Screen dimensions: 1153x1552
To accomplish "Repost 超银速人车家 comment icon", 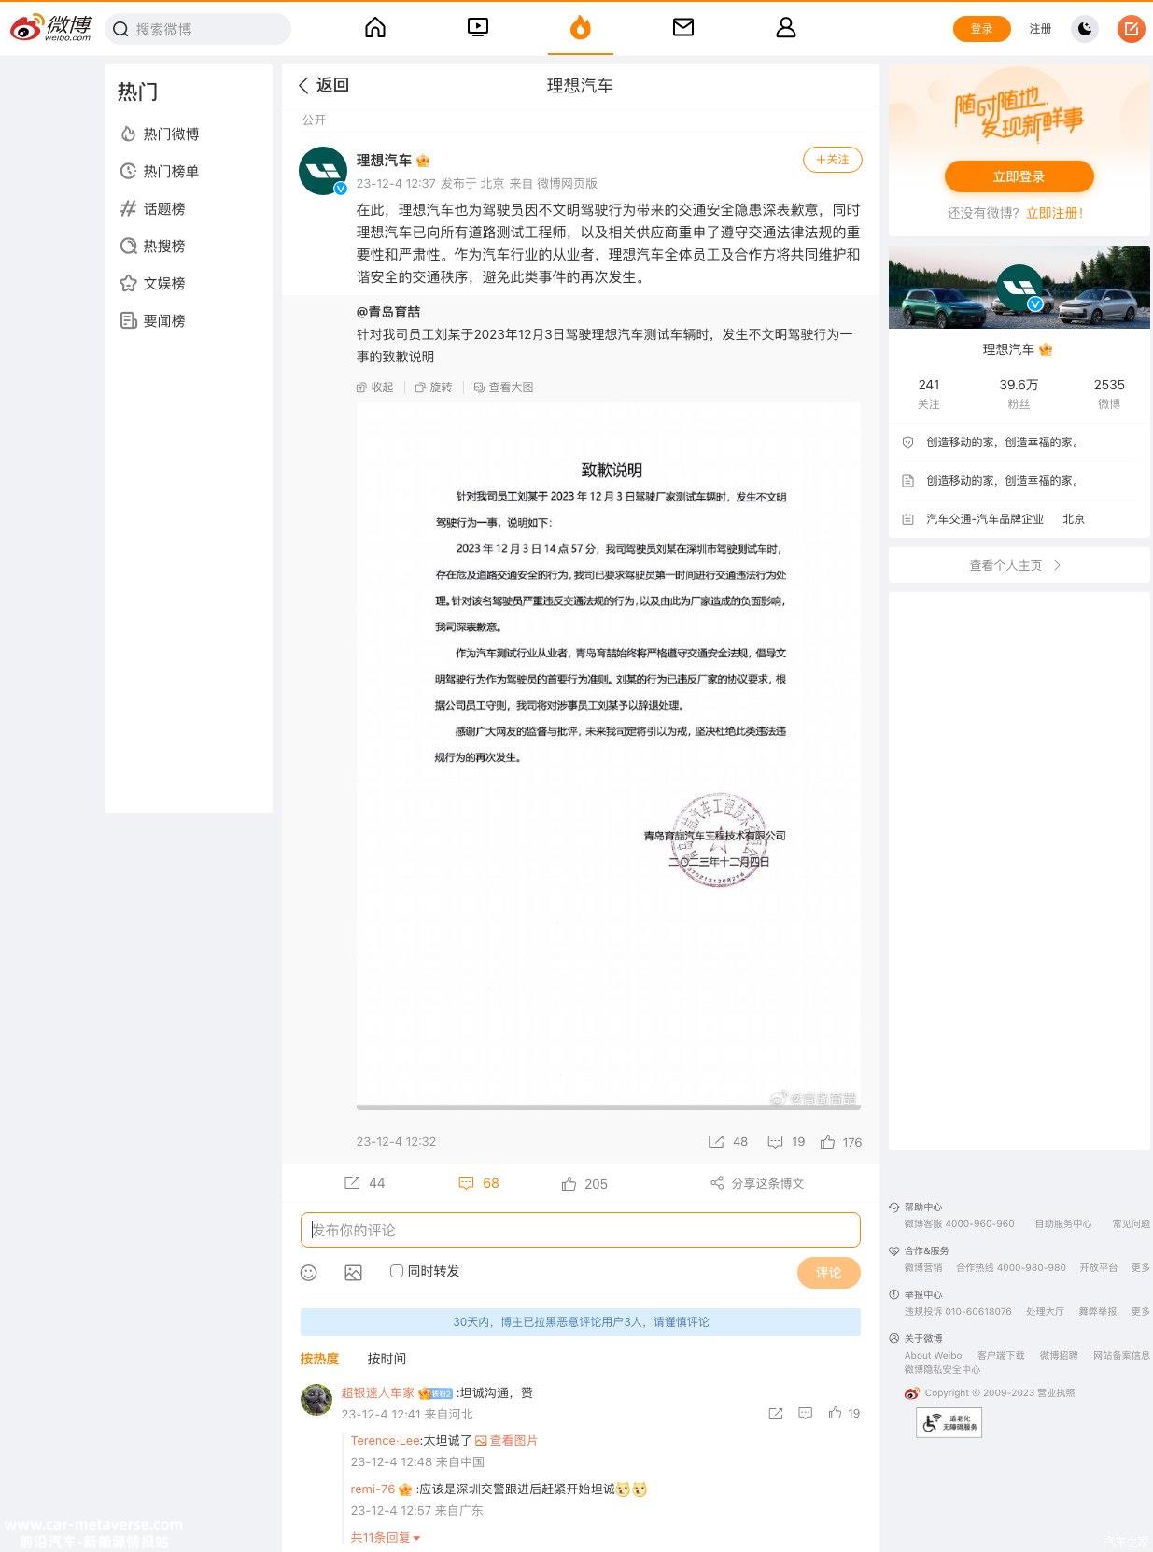I will coord(776,1413).
